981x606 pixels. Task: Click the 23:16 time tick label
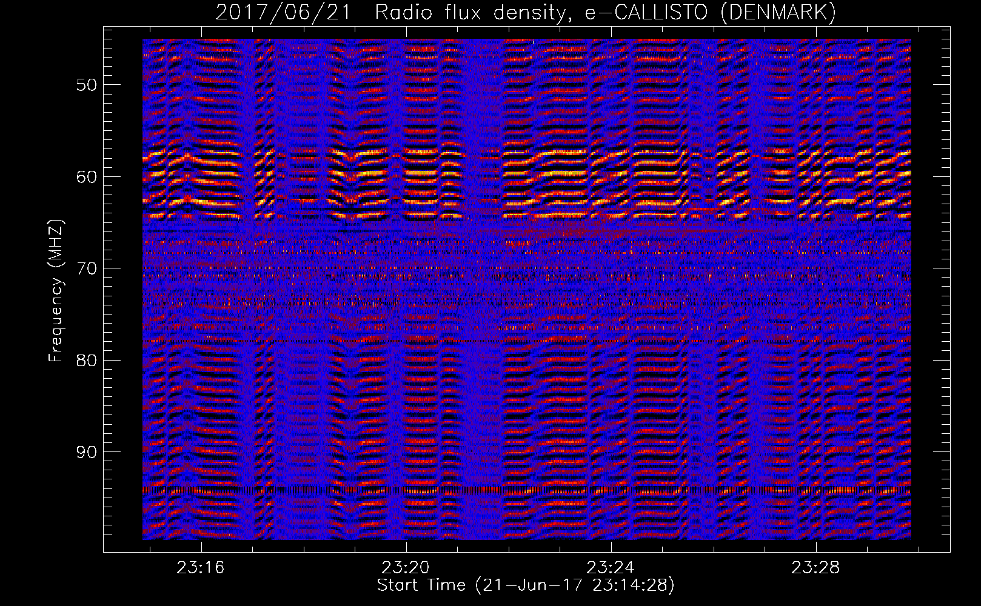tap(201, 567)
